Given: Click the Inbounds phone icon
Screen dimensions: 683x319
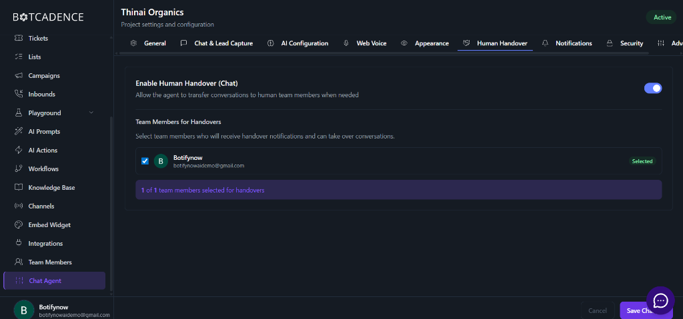Looking at the screenshot, I should point(18,94).
